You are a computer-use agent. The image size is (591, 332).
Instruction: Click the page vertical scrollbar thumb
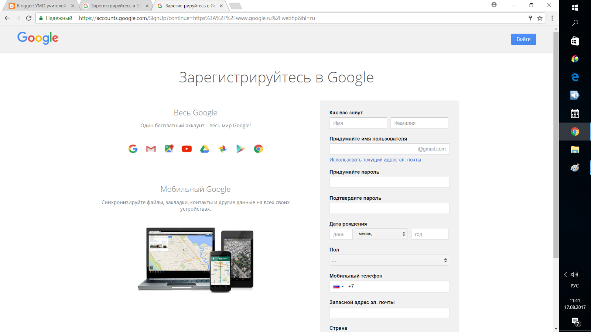[556, 145]
